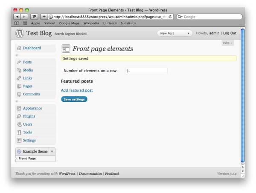This screenshot has width=256, height=193.
Task: Click the scrollbar down arrow
Action: [x=243, y=171]
